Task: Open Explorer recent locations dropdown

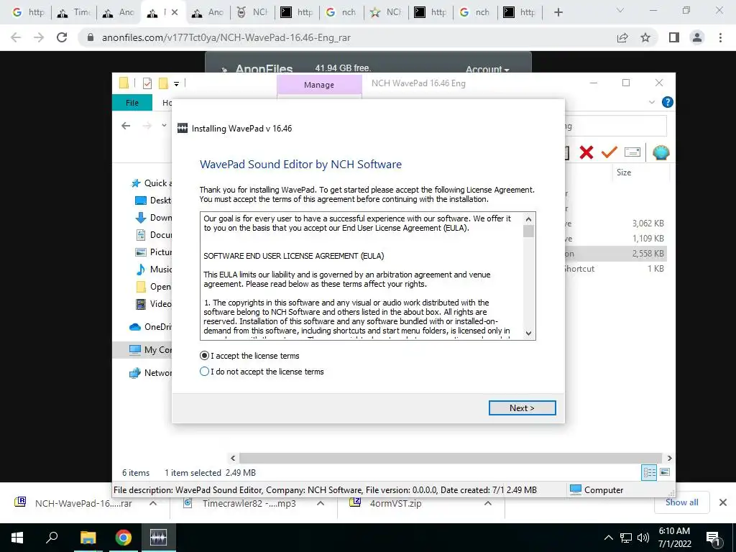Action: point(164,125)
